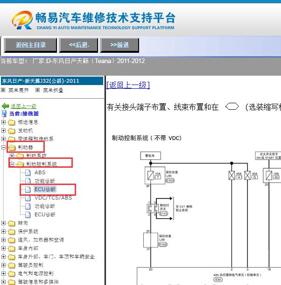Viewport: 281px width, 285px height.
Task: Select the highlighted ECU诊断 item
Action: pos(45,189)
